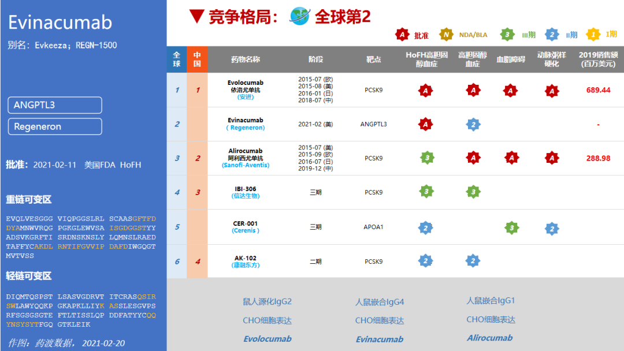Click the gold N NDA/BLA legend badge
Viewport: 624px width, 351px height.
[446, 35]
